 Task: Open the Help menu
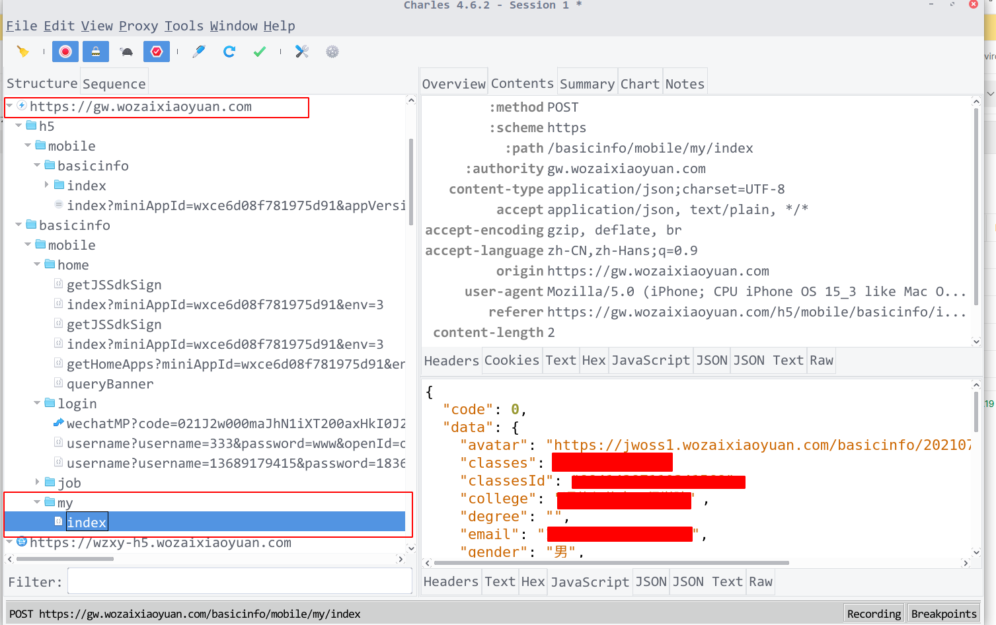pyautogui.click(x=280, y=26)
